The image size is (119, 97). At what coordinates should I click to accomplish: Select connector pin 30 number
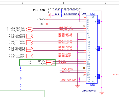point(88,81)
